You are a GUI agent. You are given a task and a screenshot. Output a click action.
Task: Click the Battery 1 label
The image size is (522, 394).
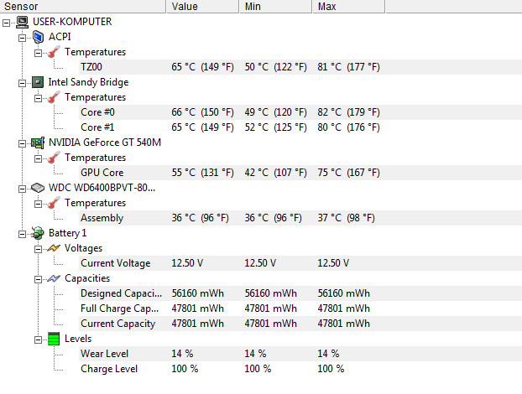(68, 233)
